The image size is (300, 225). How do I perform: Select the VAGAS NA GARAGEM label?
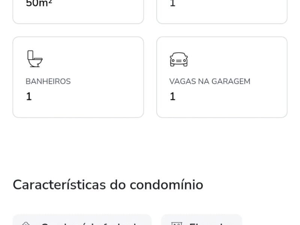point(210,81)
